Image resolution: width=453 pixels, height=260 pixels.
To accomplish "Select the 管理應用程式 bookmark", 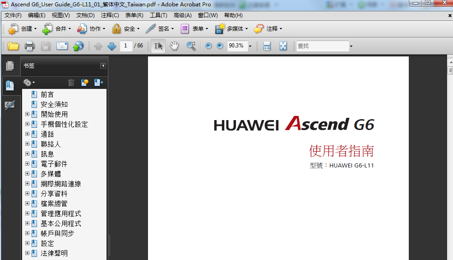I will click(61, 214).
